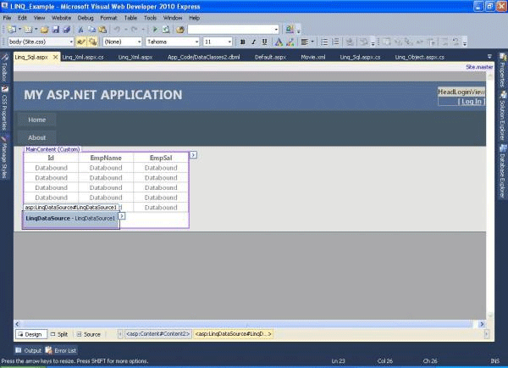Screen dimensions: 508x368
Task: Open the font size 11 dropdown
Action: [229, 42]
